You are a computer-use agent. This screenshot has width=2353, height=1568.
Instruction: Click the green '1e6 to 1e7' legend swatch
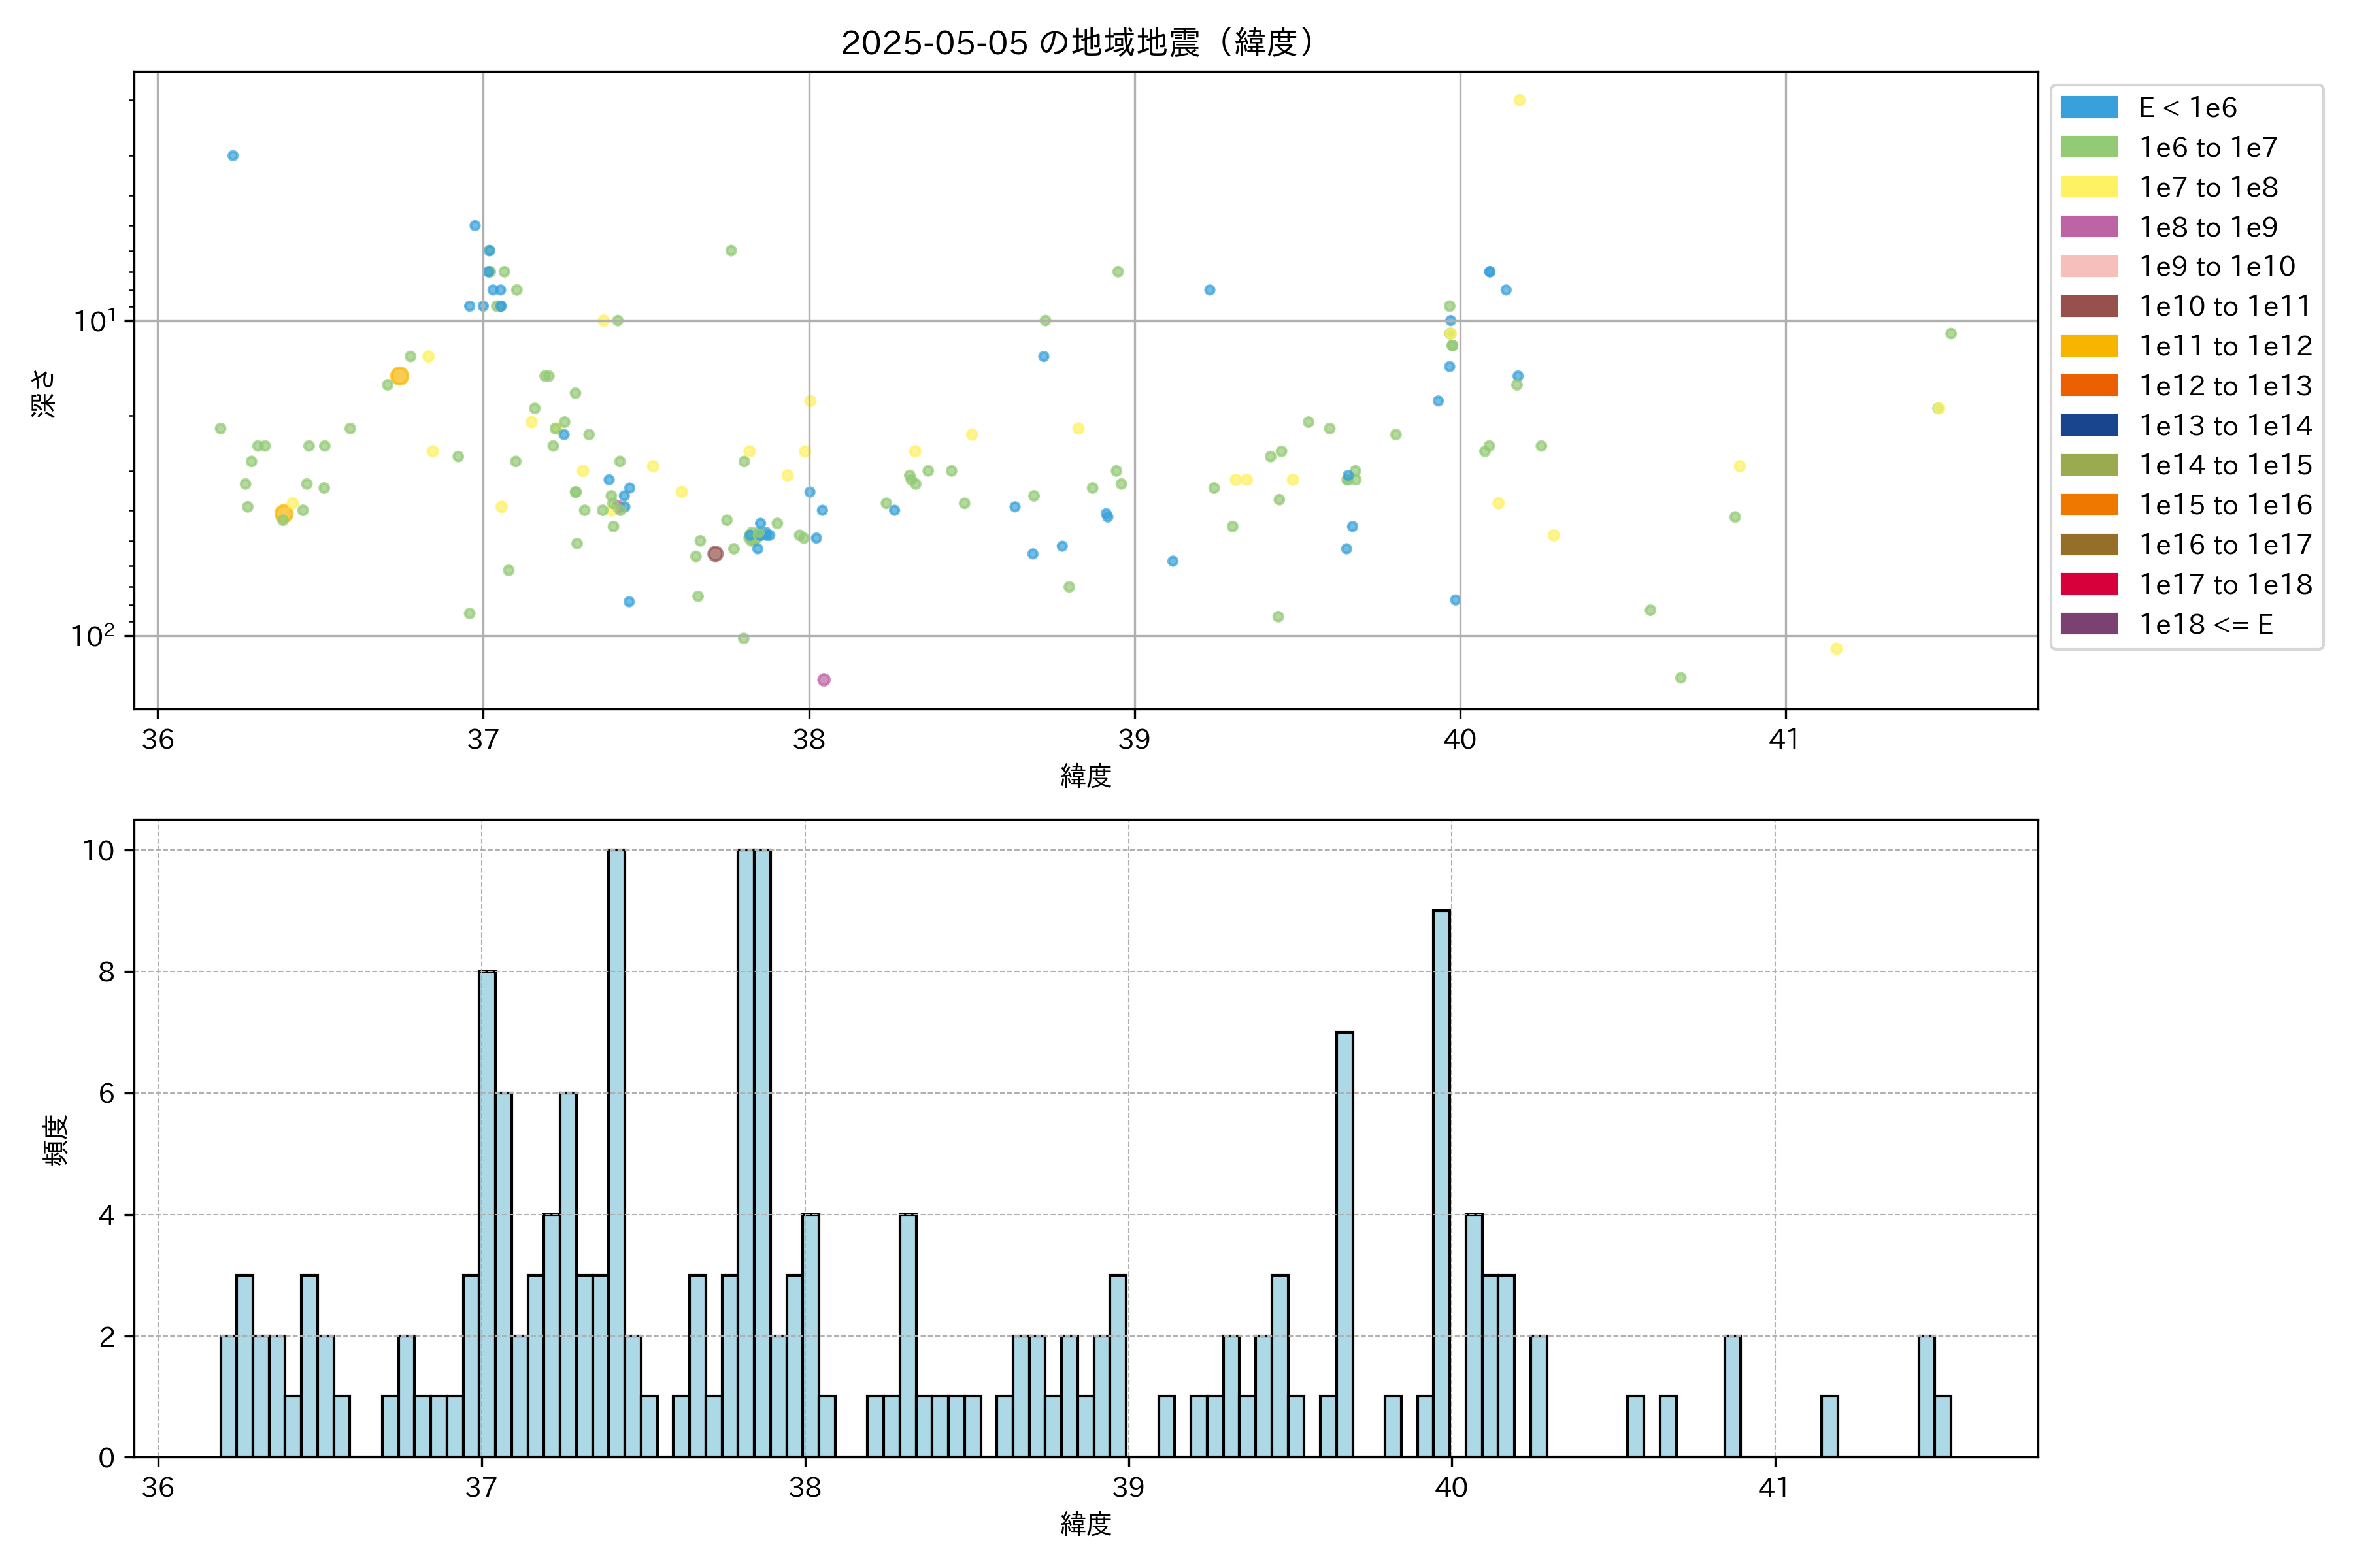click(2088, 147)
